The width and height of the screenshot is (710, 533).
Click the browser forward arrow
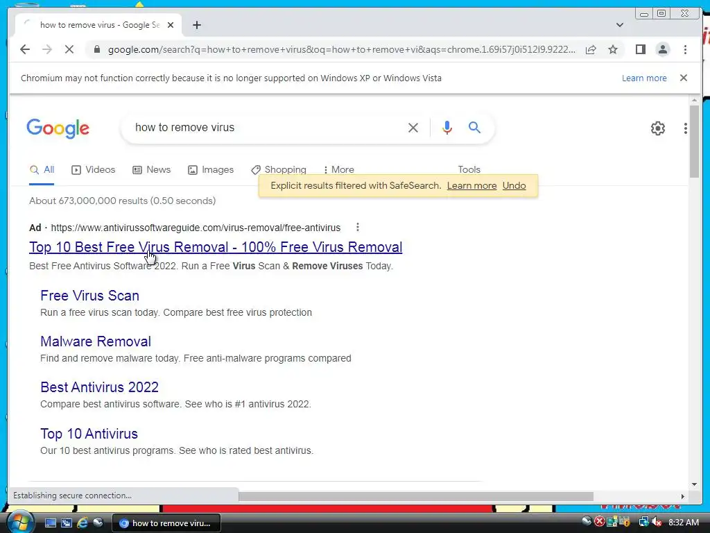pos(47,49)
